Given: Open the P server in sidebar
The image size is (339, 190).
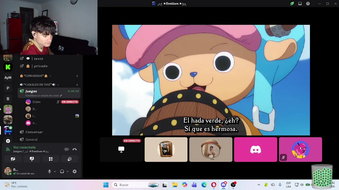Looking at the screenshot, I should (8, 88).
